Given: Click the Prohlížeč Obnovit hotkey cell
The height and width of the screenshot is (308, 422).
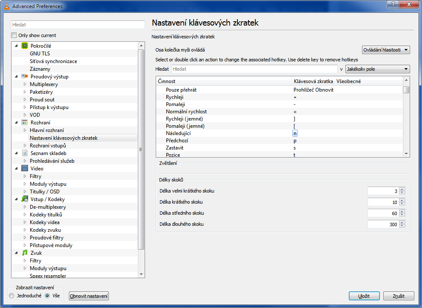Looking at the screenshot, I should tap(313, 90).
